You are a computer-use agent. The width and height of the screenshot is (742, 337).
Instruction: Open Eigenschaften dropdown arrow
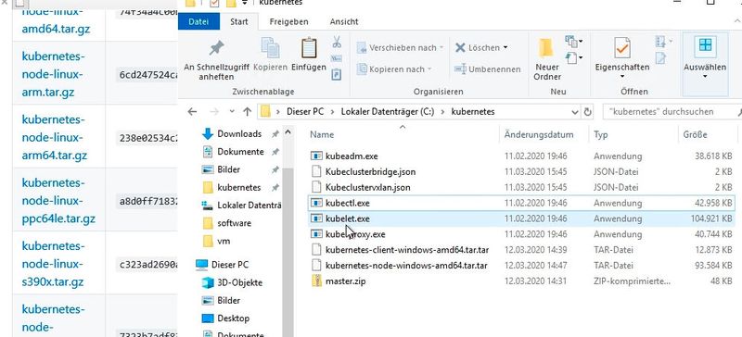[x=621, y=77]
